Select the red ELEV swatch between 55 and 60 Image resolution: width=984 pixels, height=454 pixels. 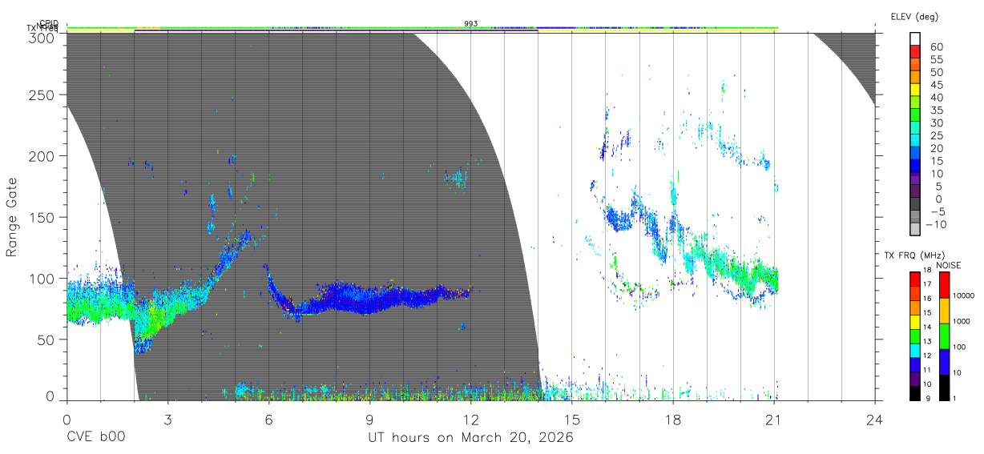916,53
